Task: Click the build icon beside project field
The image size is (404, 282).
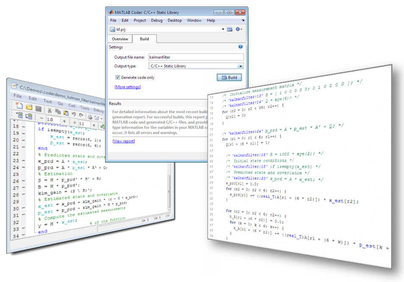Action: click(230, 29)
